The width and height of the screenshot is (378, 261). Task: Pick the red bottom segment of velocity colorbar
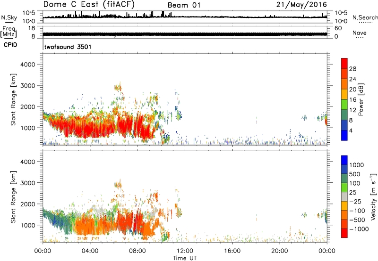344,233
